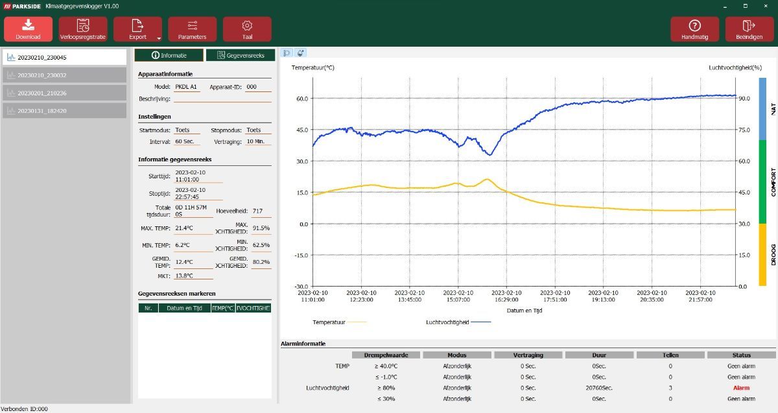Click the Beëindigen exit button
778x413 pixels.
(749, 29)
